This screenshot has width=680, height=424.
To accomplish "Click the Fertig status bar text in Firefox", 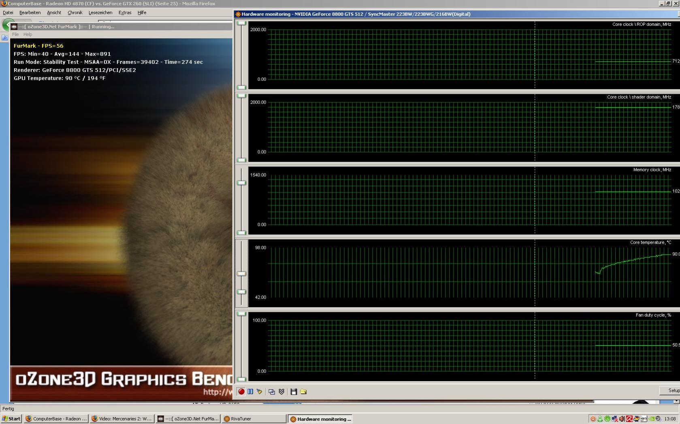I will pos(8,409).
